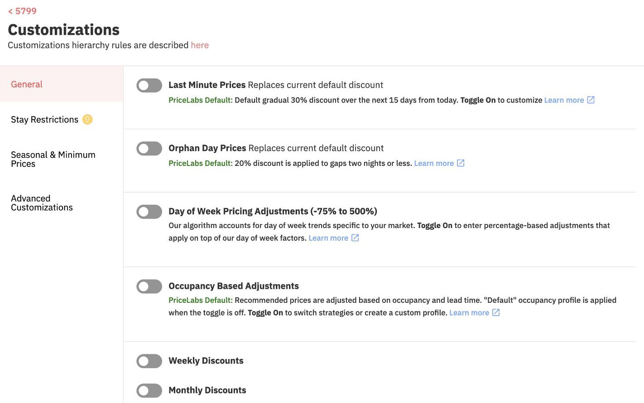Click external-link icon in Orphan Day Prices row
The height and width of the screenshot is (403, 644).
(461, 163)
